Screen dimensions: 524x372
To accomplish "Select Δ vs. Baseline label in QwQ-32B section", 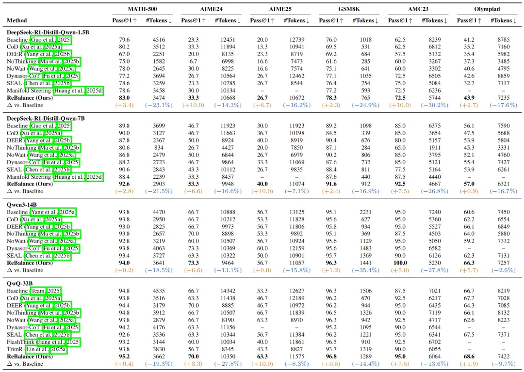I will tap(25, 364).
